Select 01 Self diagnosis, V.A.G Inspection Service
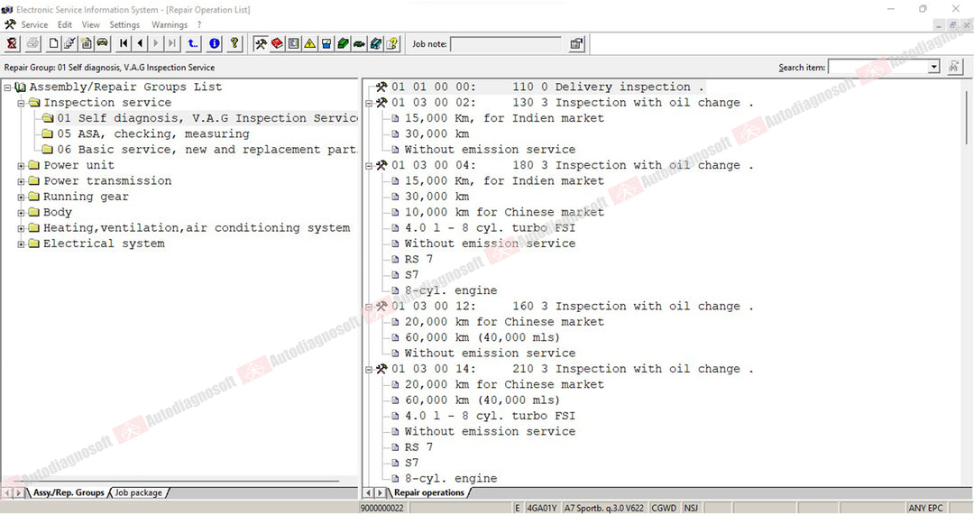 (x=207, y=118)
